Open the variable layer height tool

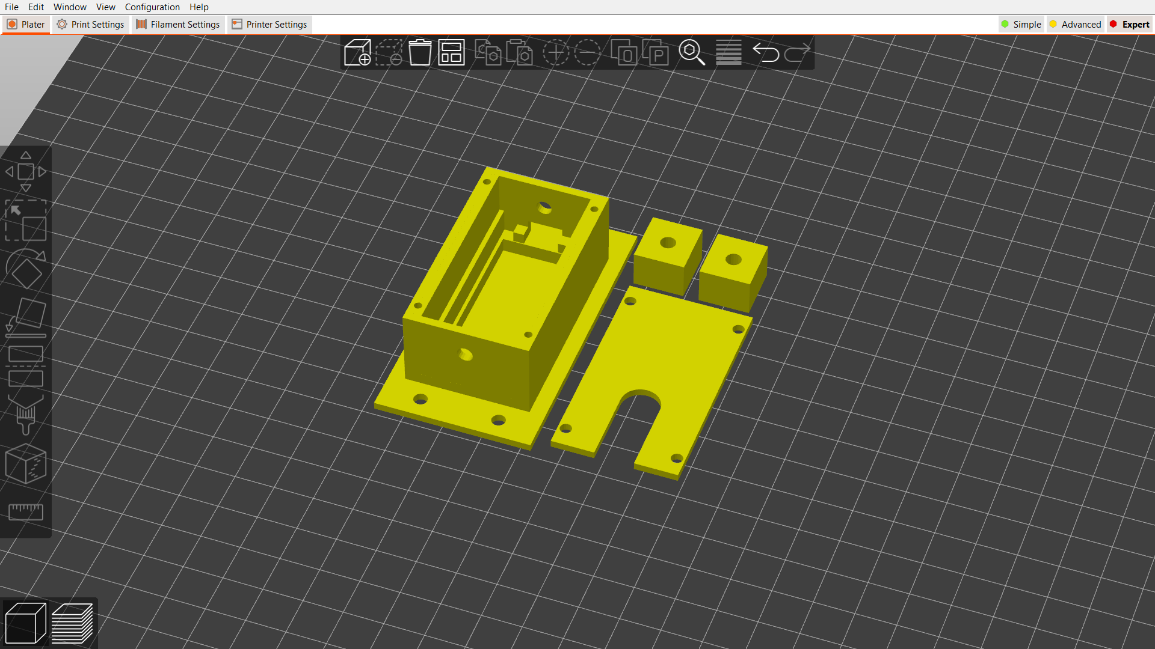[x=728, y=53]
